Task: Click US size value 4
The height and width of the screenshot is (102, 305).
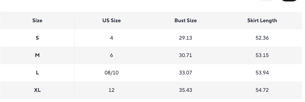Action: pyautogui.click(x=112, y=38)
